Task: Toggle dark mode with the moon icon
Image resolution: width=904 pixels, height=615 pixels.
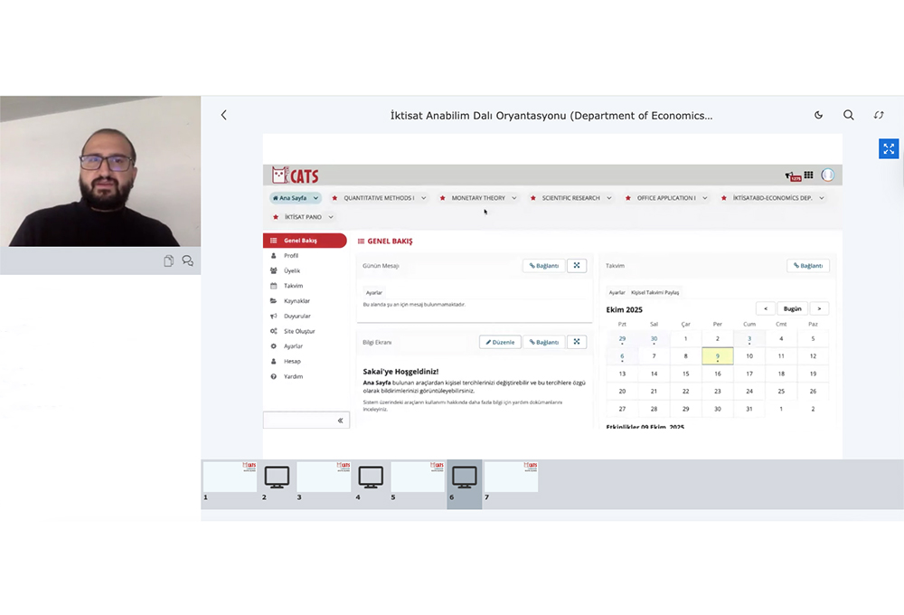Action: 819,115
